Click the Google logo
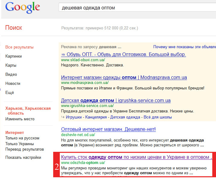This screenshot has height=180, width=216. click(x=23, y=8)
